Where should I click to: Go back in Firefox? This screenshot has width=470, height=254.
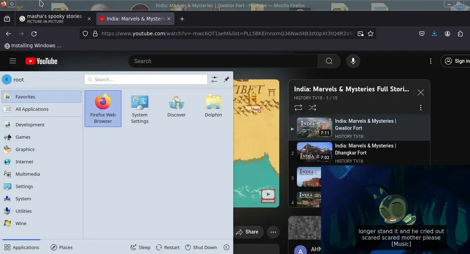(x=8, y=34)
